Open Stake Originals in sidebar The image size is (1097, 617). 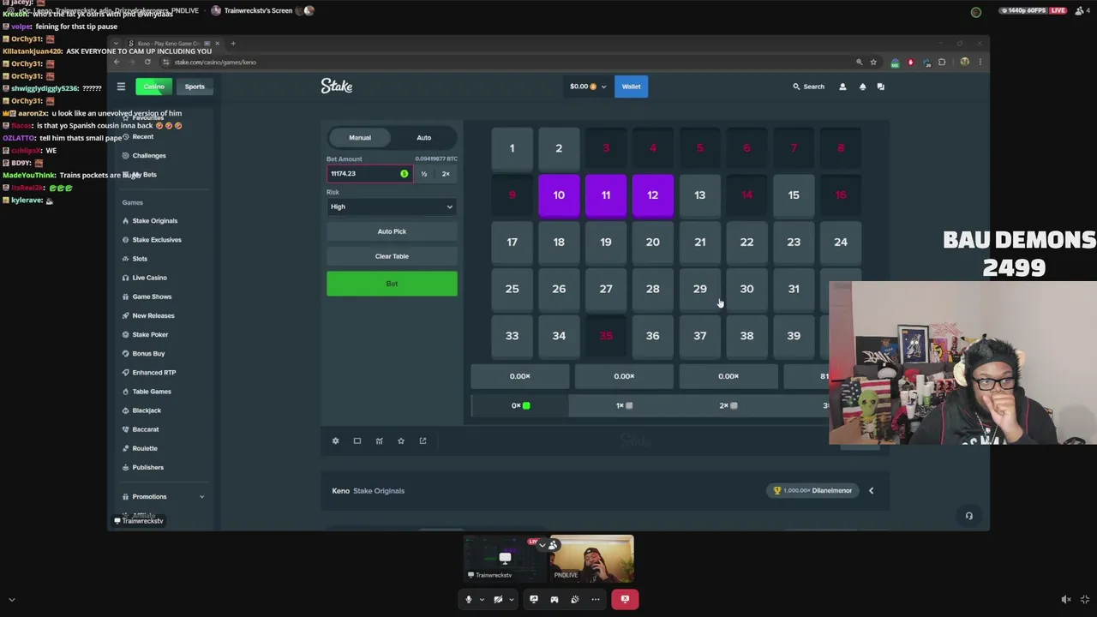[x=154, y=221]
